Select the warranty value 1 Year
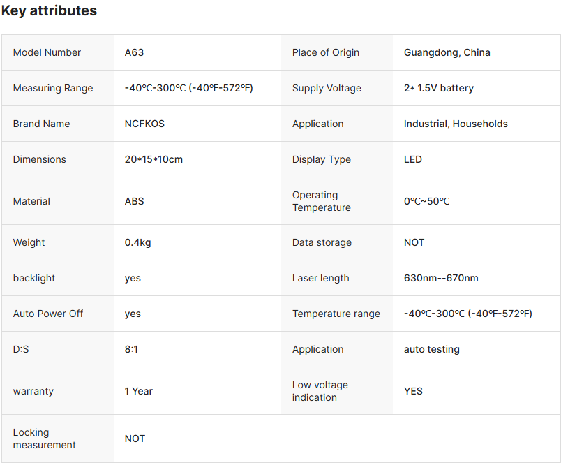Screen dimensions: 561x463 coord(138,391)
